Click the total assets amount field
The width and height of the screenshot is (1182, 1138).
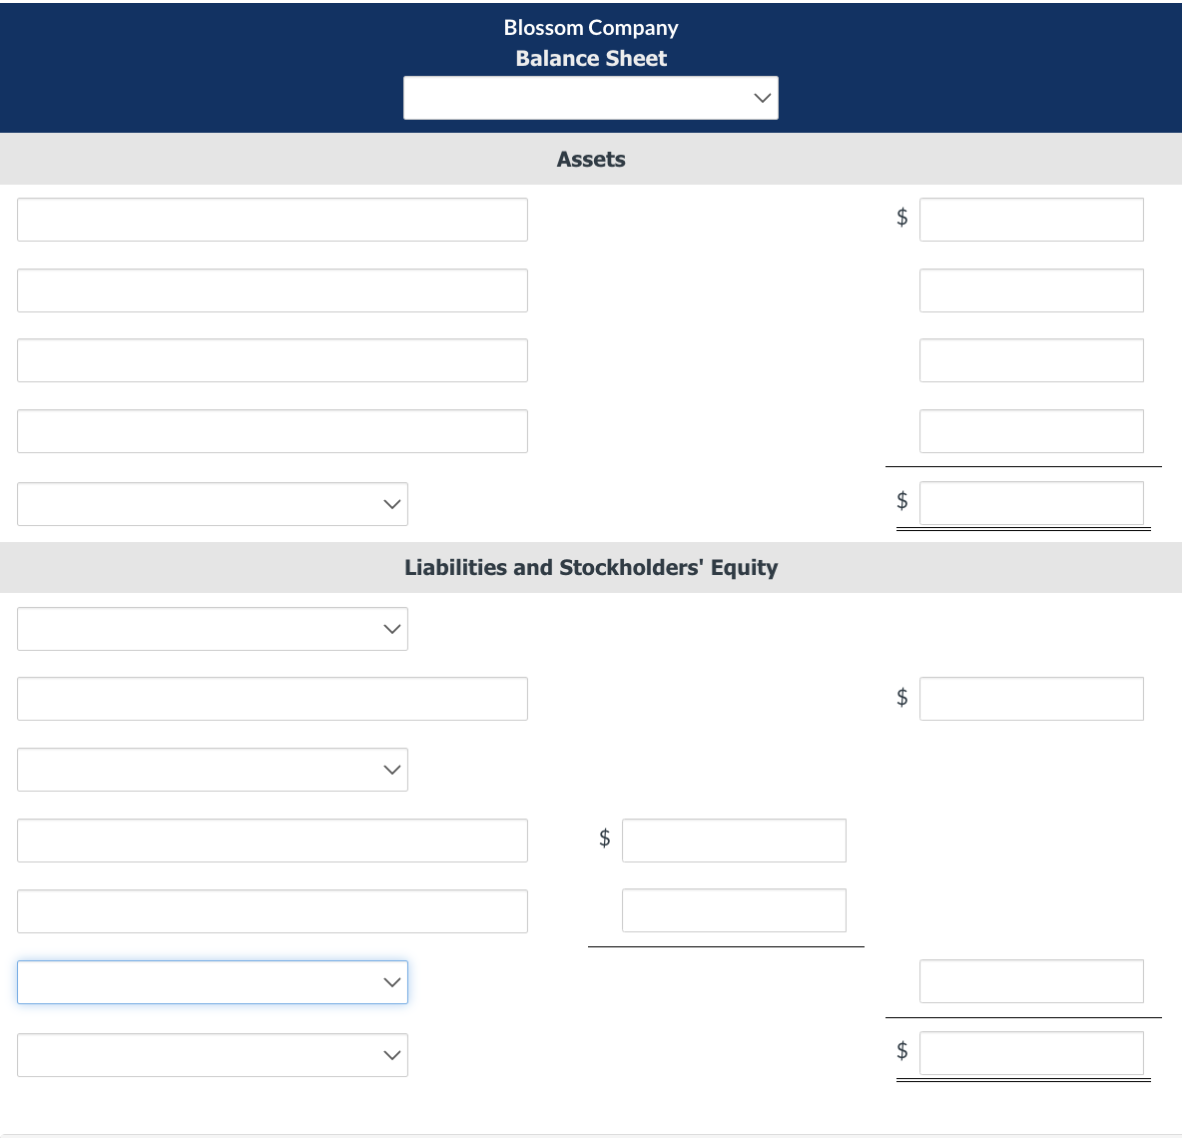(x=1031, y=503)
